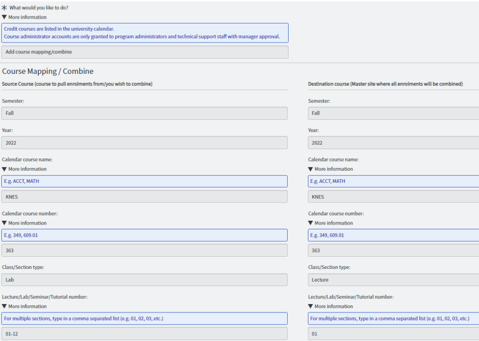Click the destination course number field showing 363
This screenshot has height=341, width=479.
393,251
